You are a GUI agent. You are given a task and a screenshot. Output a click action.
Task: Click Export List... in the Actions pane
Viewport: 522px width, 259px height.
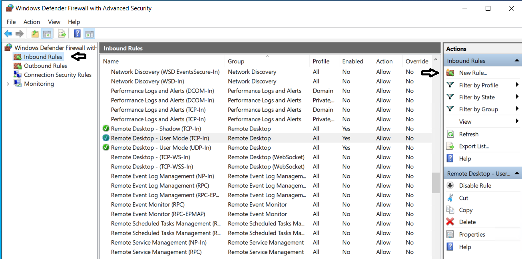474,146
